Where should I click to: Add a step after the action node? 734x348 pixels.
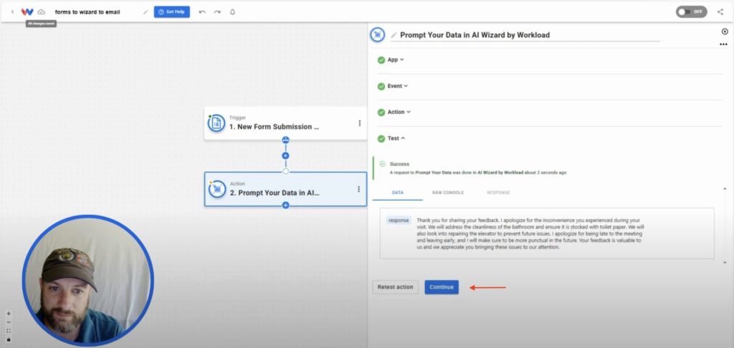[x=285, y=205]
